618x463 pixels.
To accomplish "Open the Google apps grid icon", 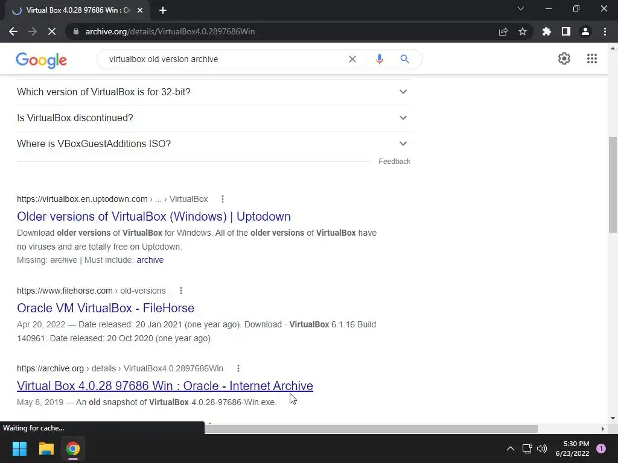I will tap(592, 58).
